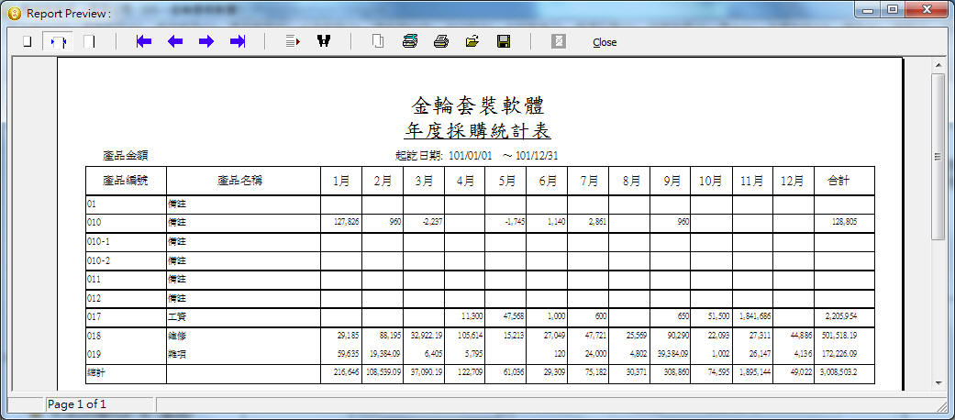Open the printer setup icon
Image resolution: width=955 pixels, height=420 pixels.
(x=410, y=41)
